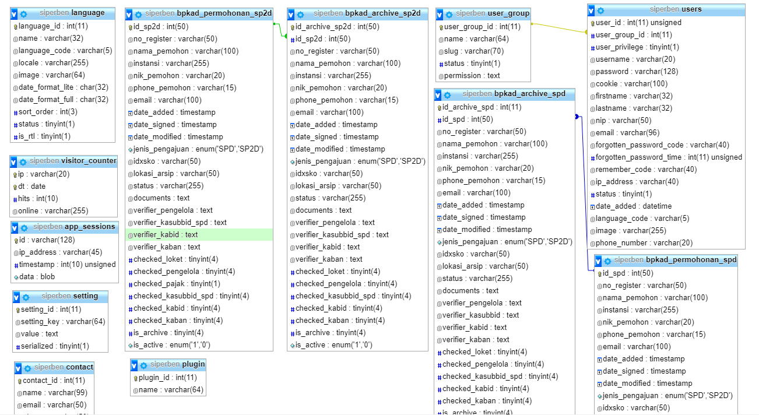The height and width of the screenshot is (415, 759).
Task: Collapse the users table columns
Action: pyautogui.click(x=592, y=10)
